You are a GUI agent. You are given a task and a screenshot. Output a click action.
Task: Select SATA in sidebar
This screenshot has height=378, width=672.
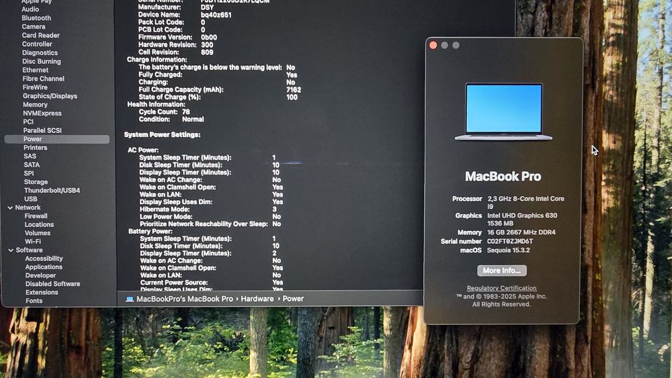(x=32, y=164)
